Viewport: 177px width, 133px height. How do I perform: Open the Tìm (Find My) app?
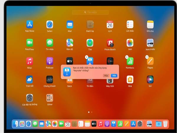point(90,43)
